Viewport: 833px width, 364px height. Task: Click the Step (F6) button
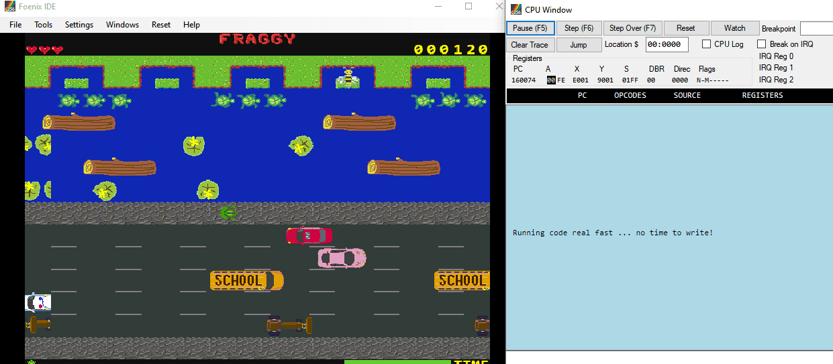pyautogui.click(x=579, y=28)
